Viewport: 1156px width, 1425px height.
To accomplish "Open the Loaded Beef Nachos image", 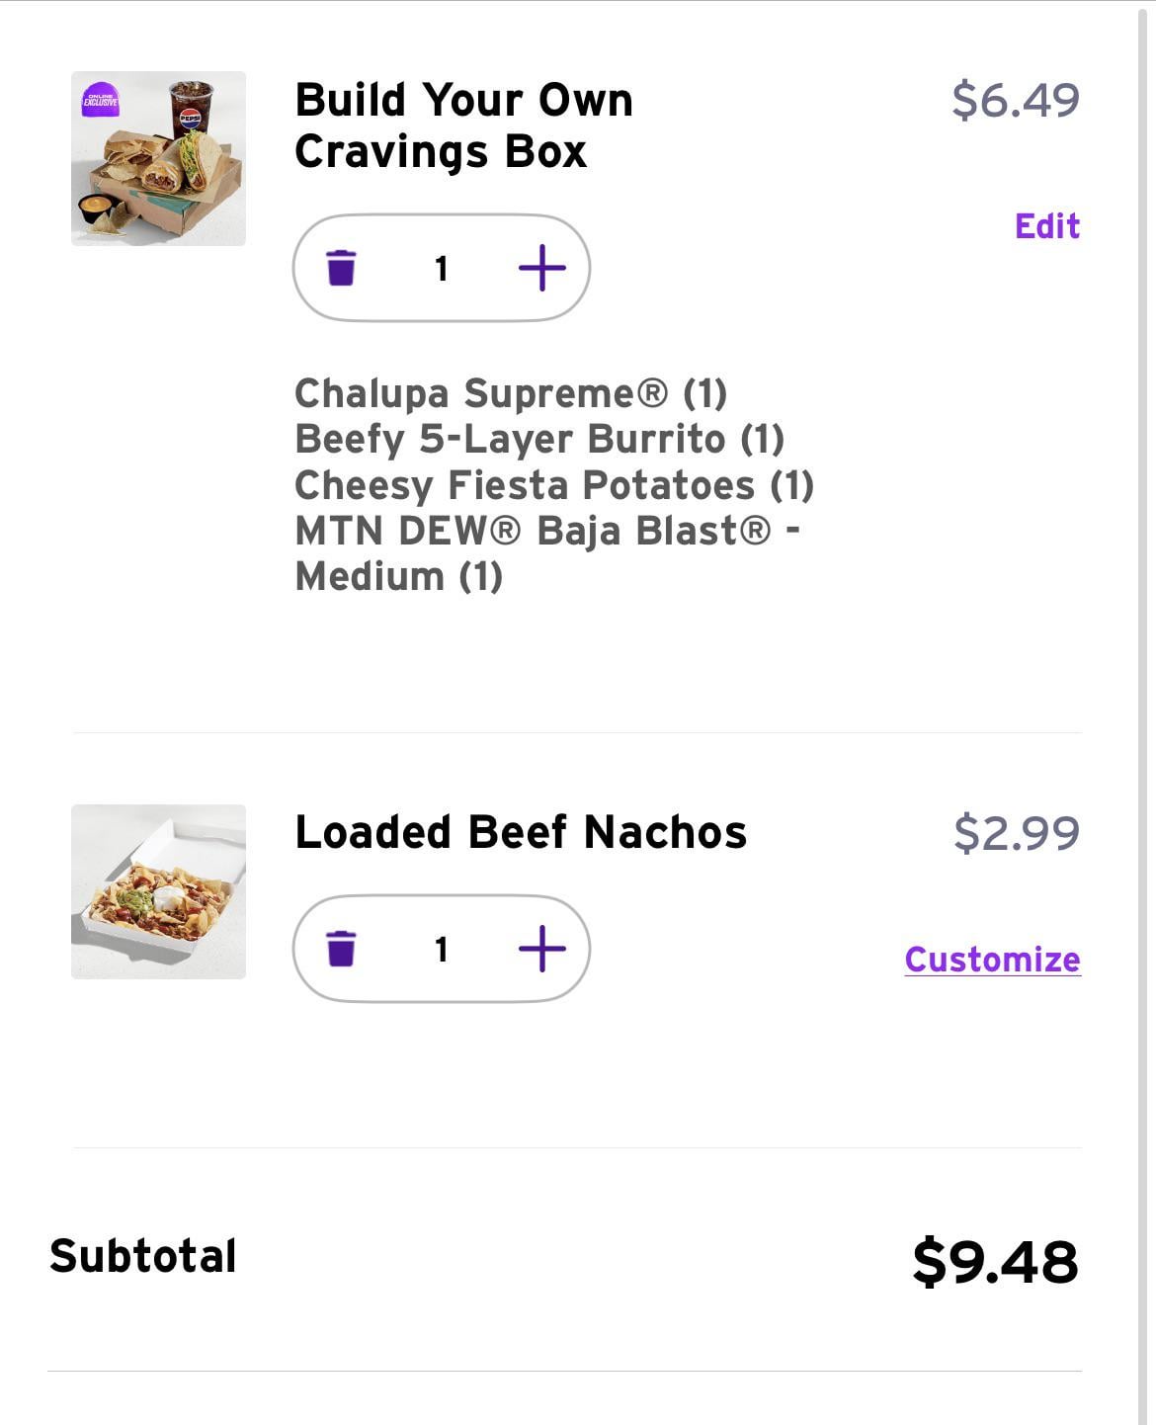I will [158, 891].
